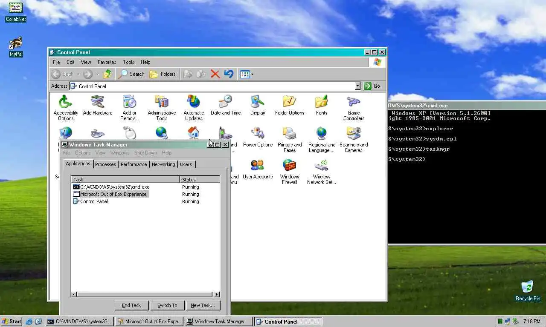
Task: Switch to the Performance tab
Action: (134, 164)
